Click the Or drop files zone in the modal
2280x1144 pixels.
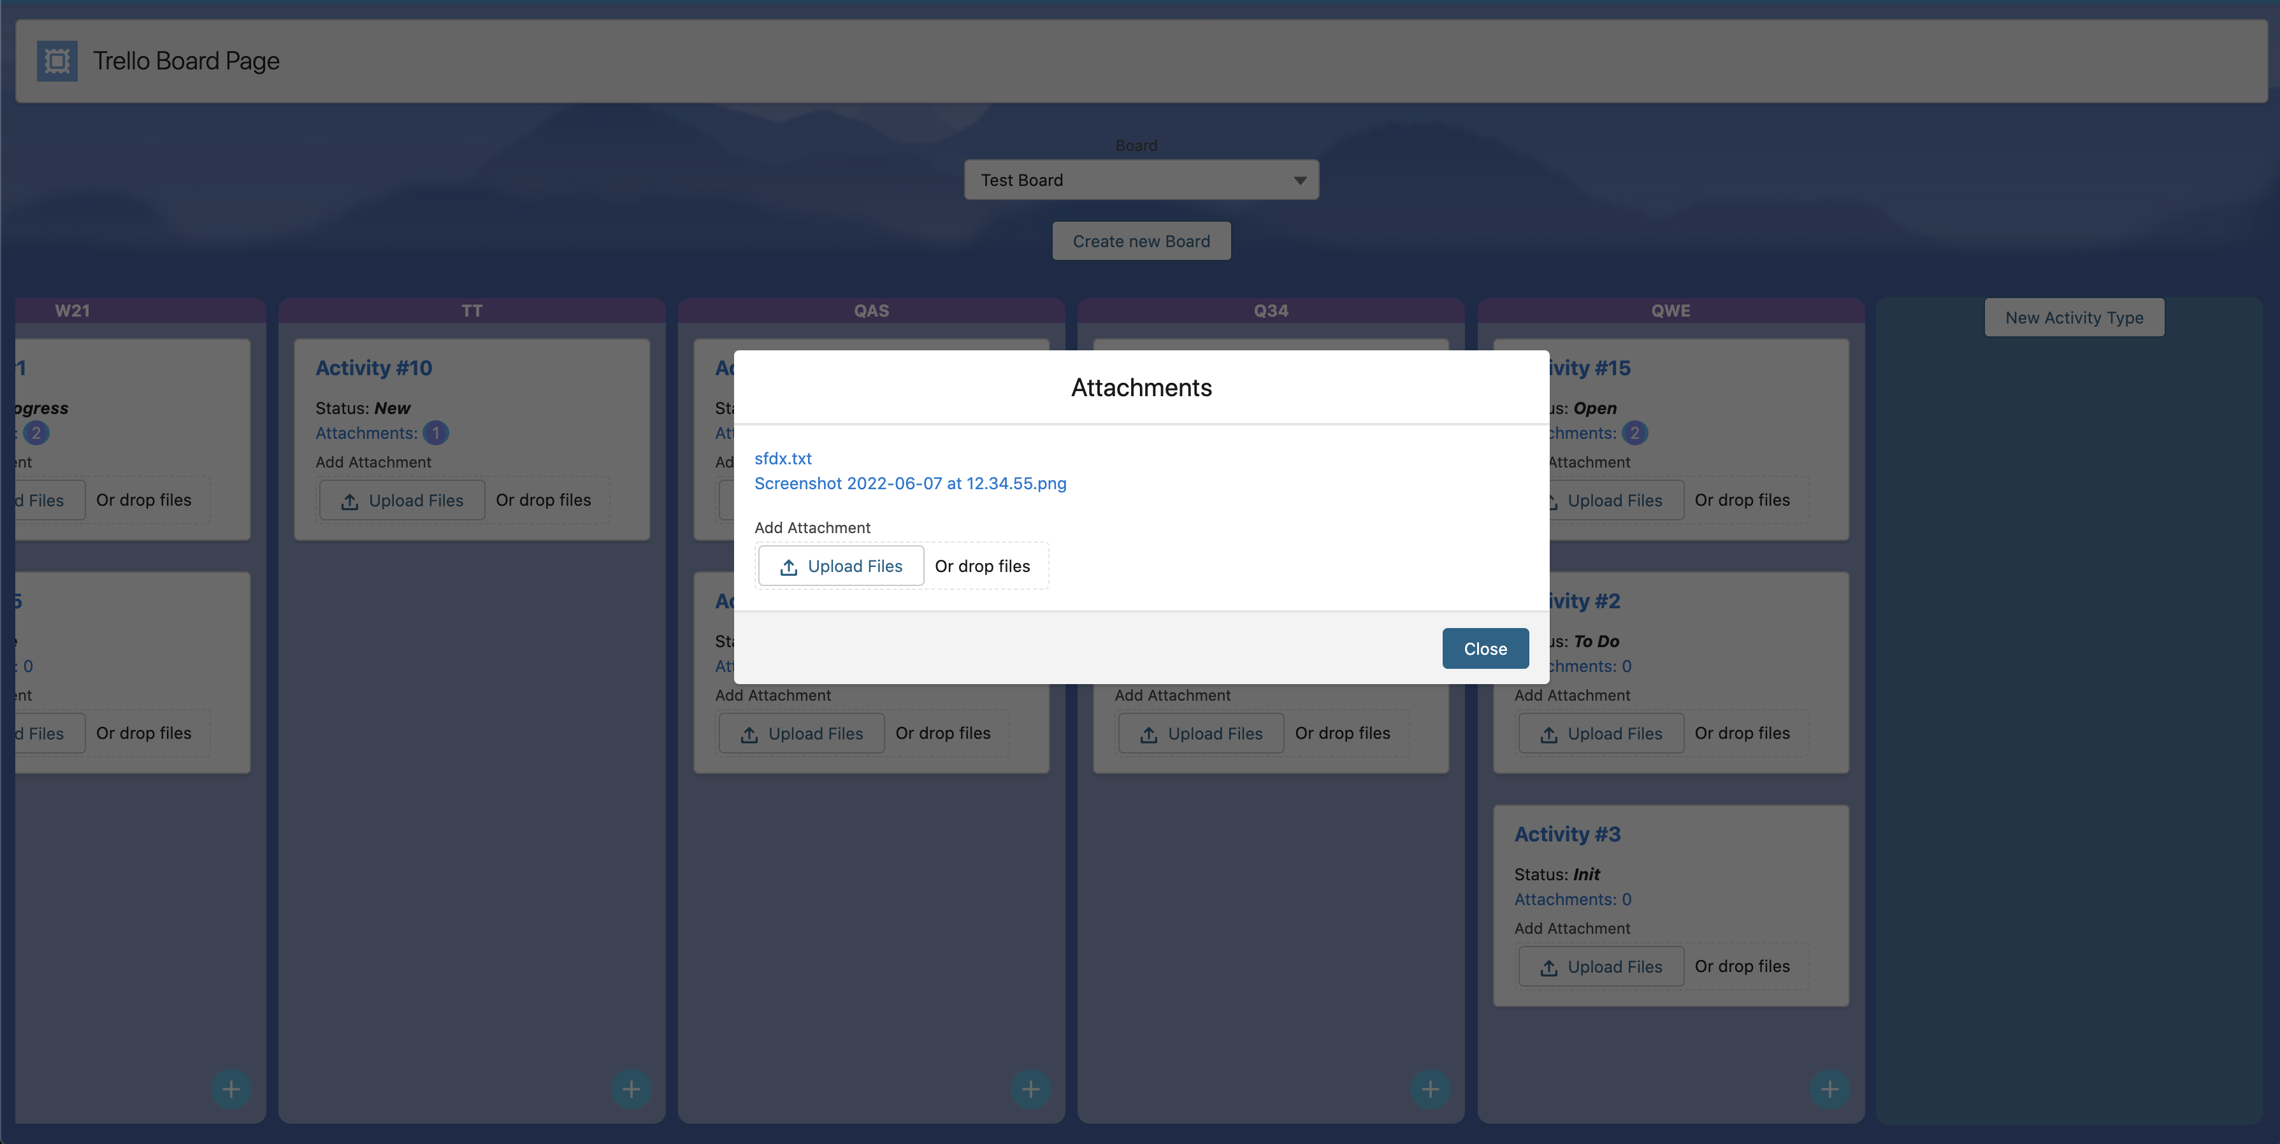click(x=983, y=566)
